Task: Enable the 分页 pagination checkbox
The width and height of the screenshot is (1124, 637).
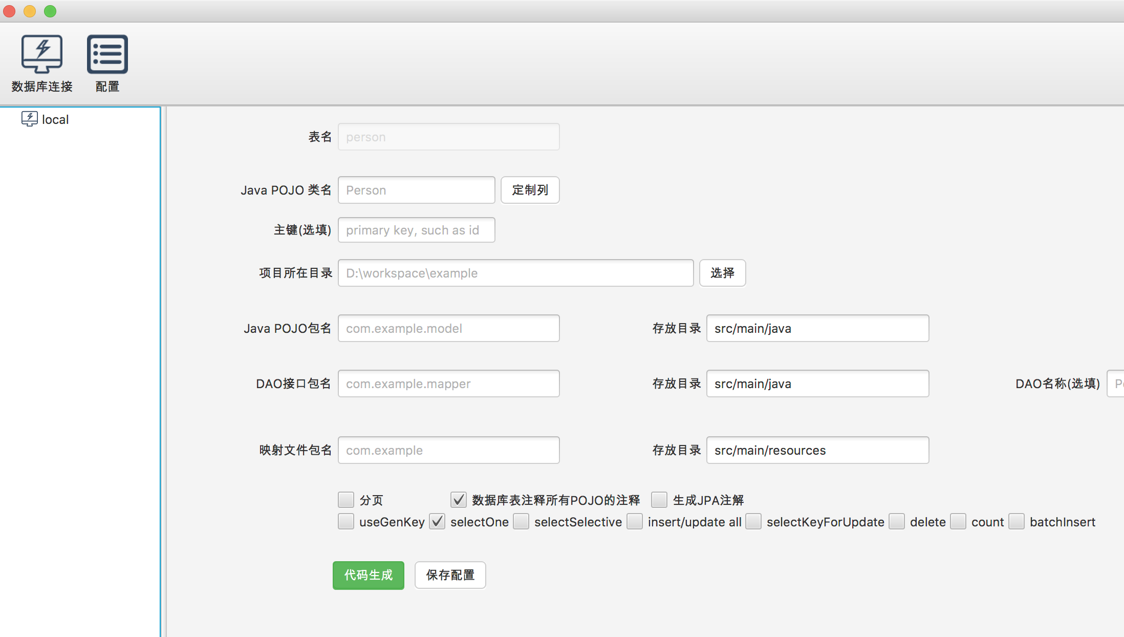Action: [346, 500]
